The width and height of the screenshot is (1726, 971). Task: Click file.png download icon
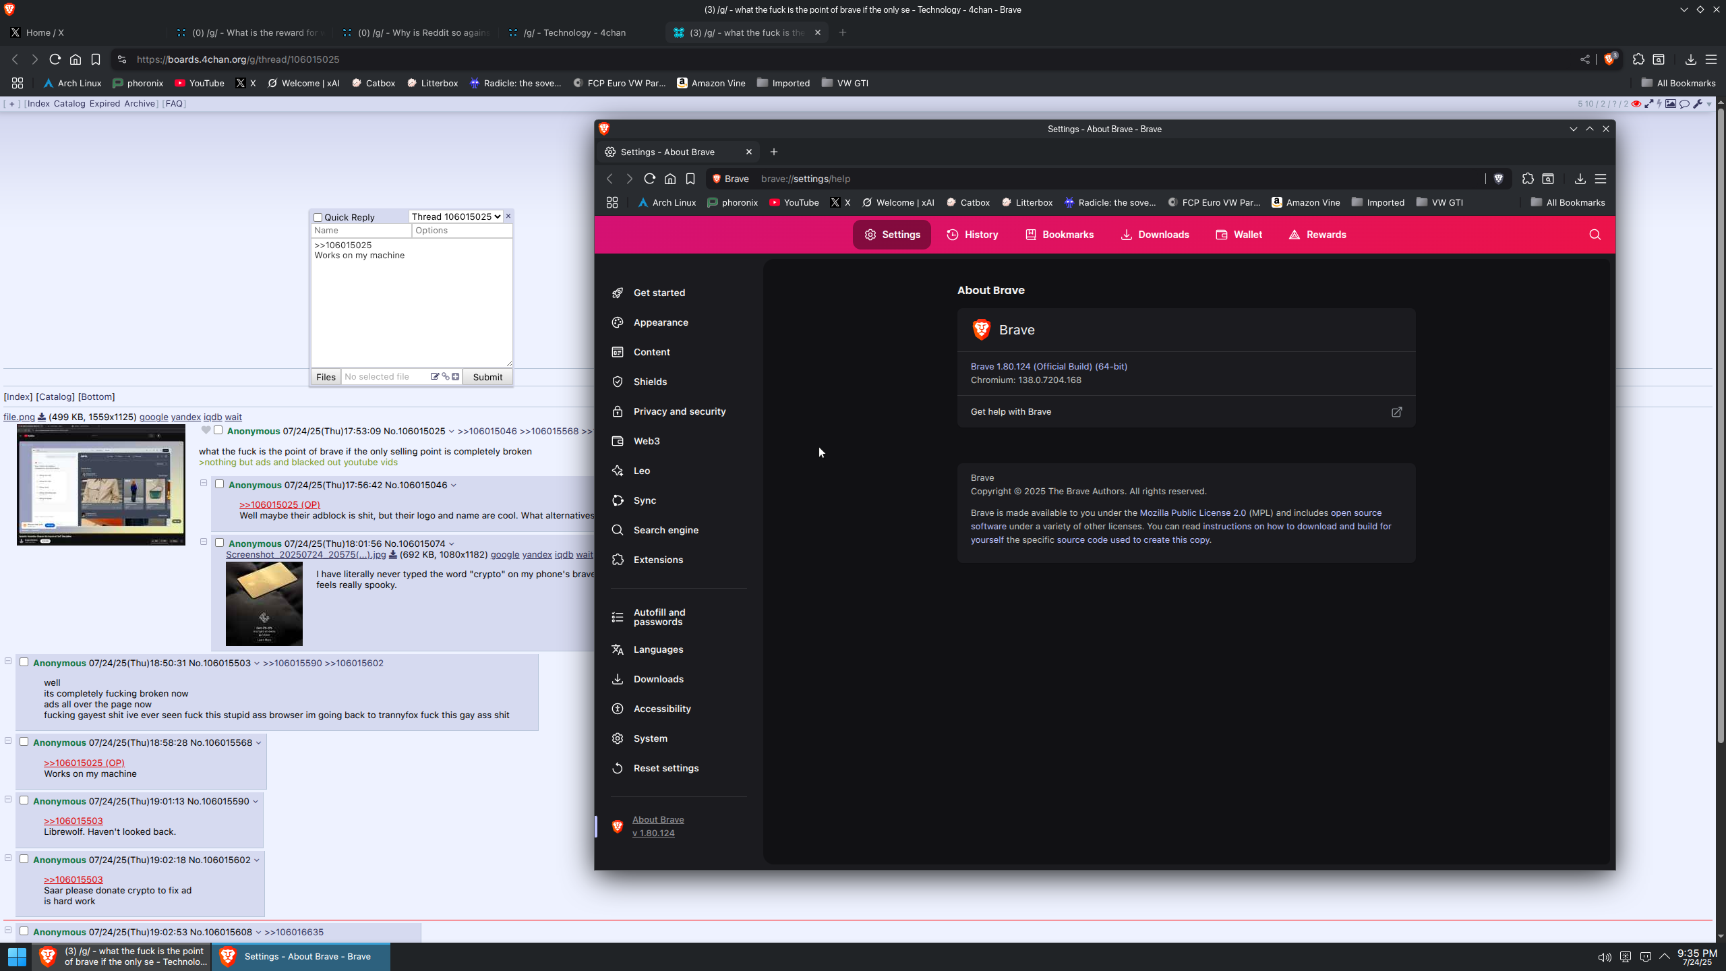[42, 417]
